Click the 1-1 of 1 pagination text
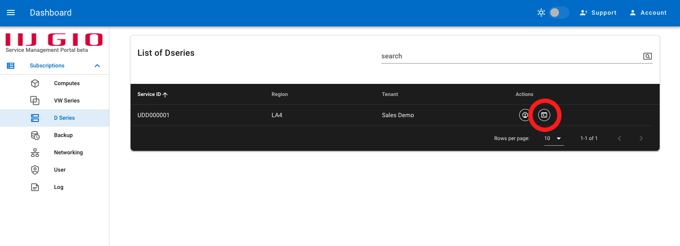Viewport: 680px width, 246px height. click(x=589, y=138)
